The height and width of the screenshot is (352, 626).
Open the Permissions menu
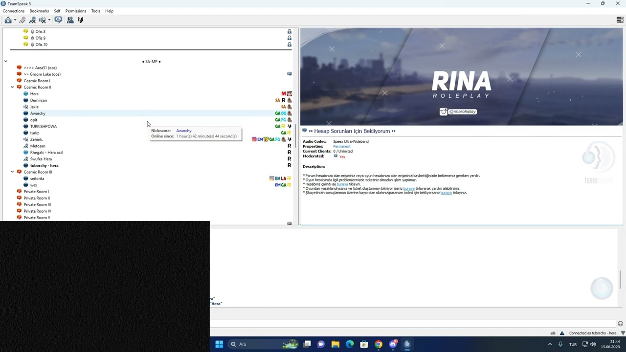76,11
